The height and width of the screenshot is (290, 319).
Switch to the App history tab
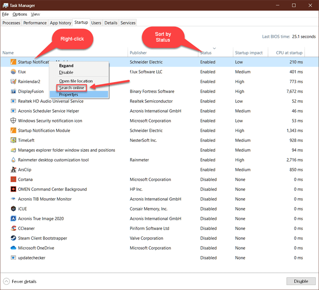[x=61, y=23]
